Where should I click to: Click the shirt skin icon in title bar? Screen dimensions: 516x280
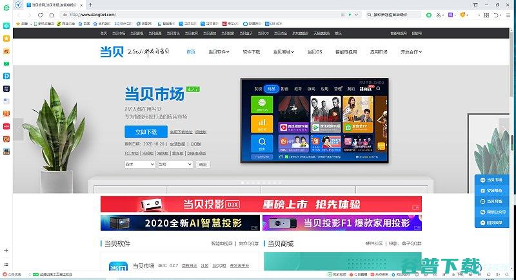click(475, 5)
